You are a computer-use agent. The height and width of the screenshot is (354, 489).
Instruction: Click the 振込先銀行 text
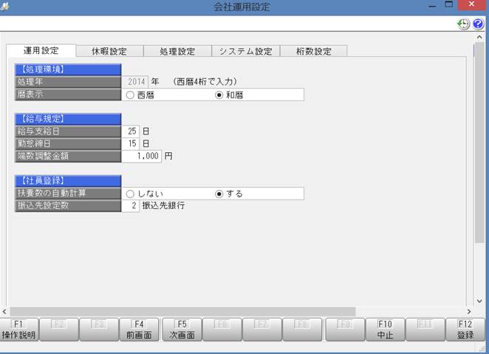[163, 205]
